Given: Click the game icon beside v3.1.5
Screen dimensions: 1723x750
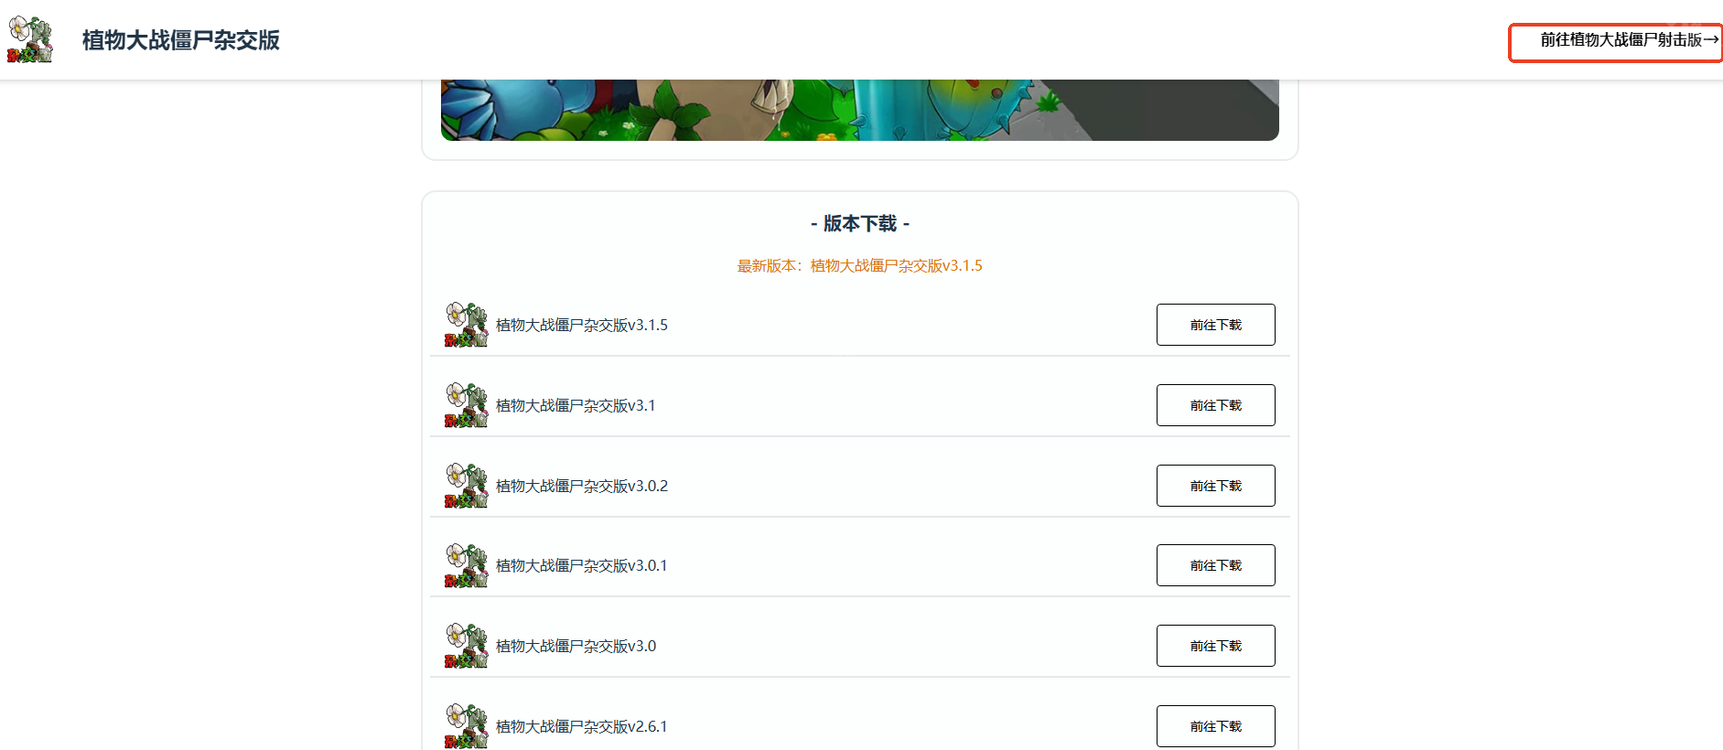Looking at the screenshot, I should tap(467, 325).
